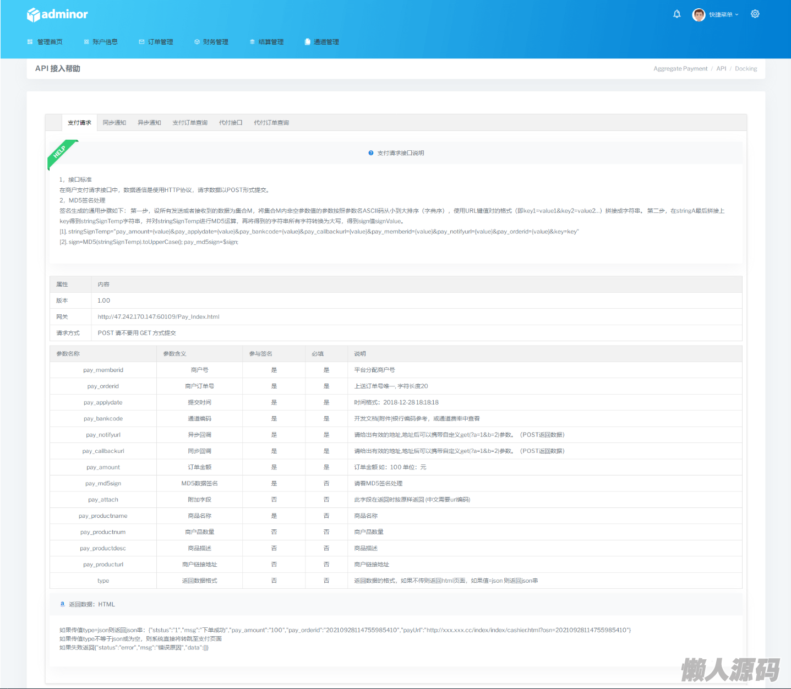Expand the 快捷菜单 dropdown
791x689 pixels.
coord(723,15)
